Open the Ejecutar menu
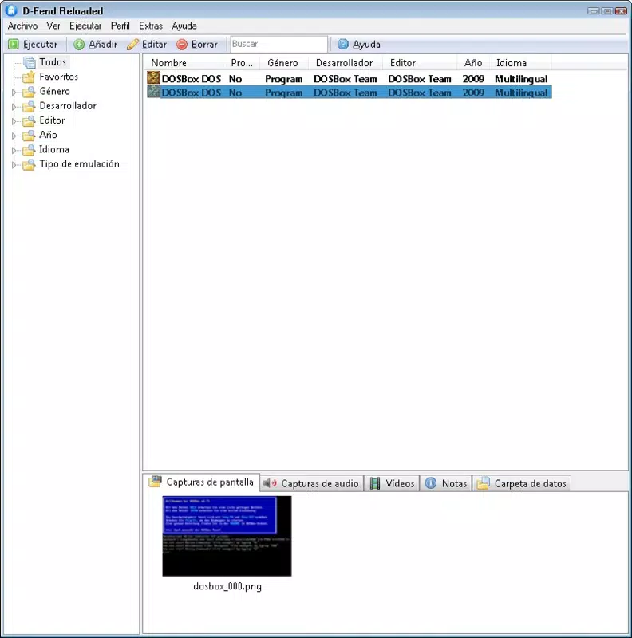The image size is (632, 638). (85, 26)
